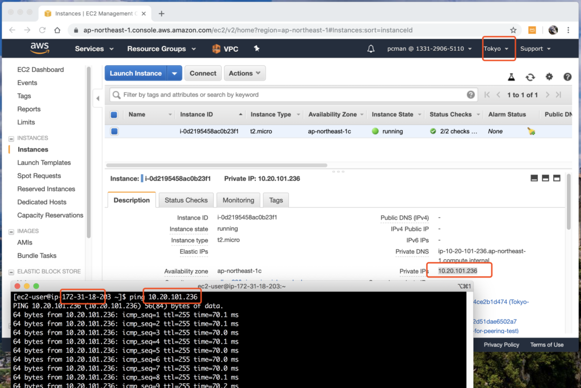Toggle the select-all instances checkbox

114,115
